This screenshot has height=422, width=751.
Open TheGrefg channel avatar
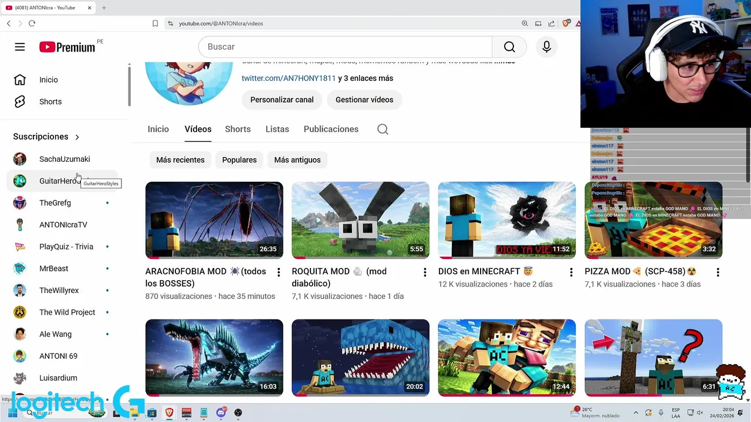[x=20, y=203]
